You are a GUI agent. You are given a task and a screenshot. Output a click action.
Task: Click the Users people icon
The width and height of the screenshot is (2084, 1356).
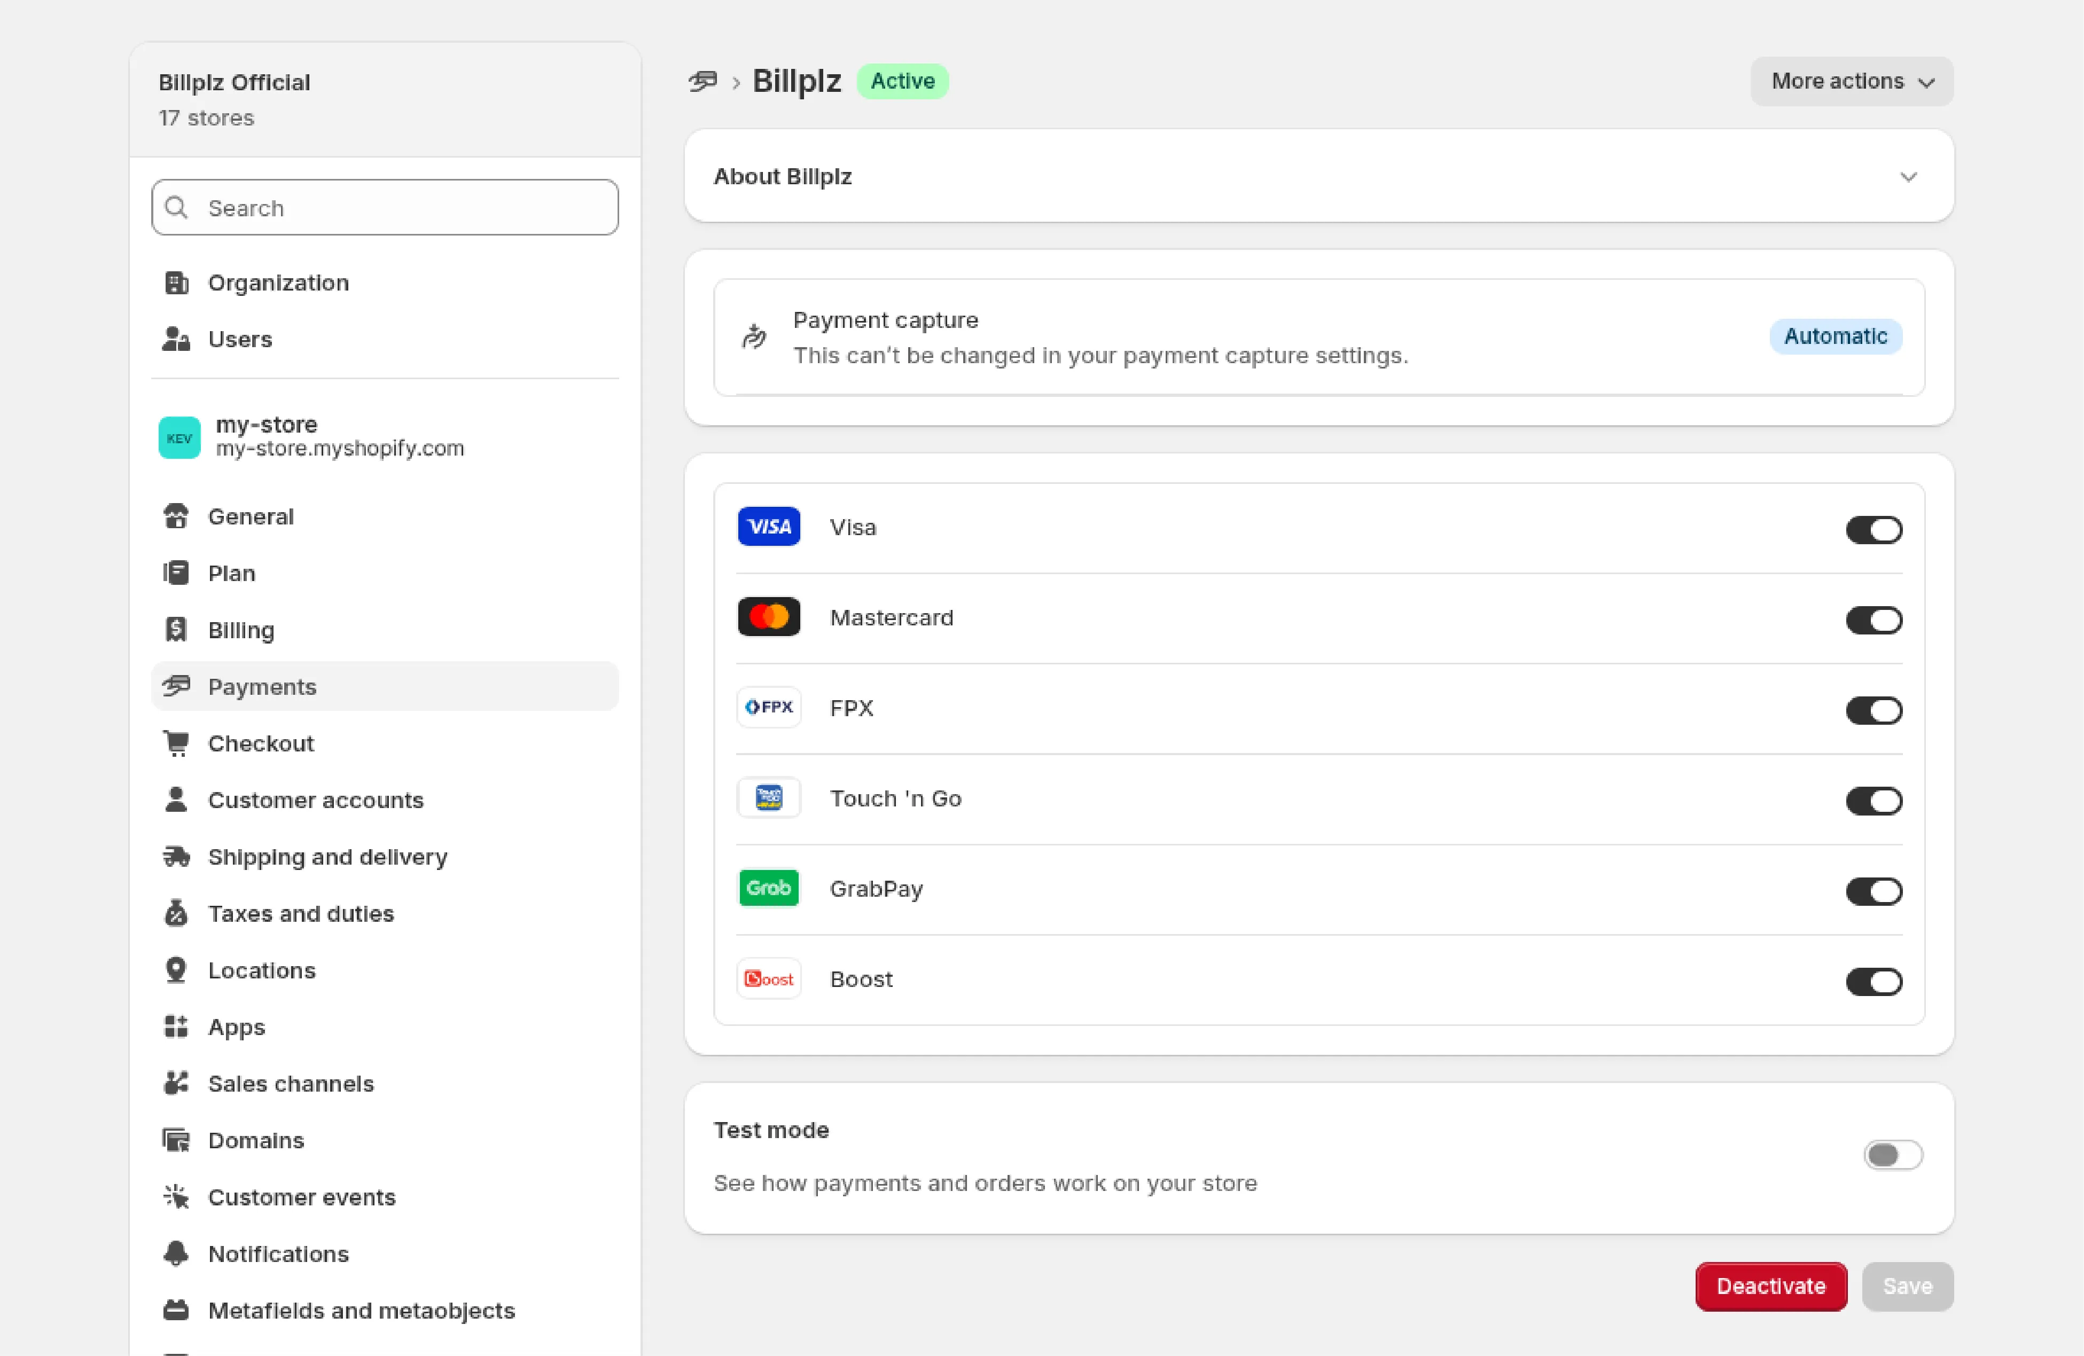176,339
